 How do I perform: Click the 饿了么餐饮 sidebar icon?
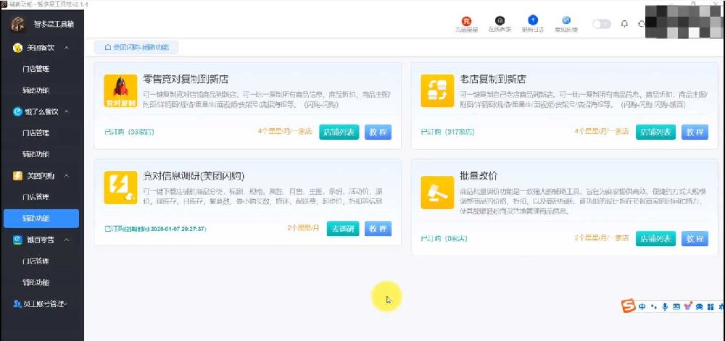coord(17,111)
